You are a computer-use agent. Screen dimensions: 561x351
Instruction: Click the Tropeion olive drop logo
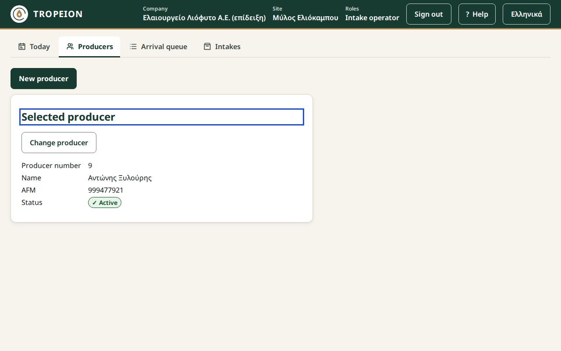pyautogui.click(x=19, y=14)
